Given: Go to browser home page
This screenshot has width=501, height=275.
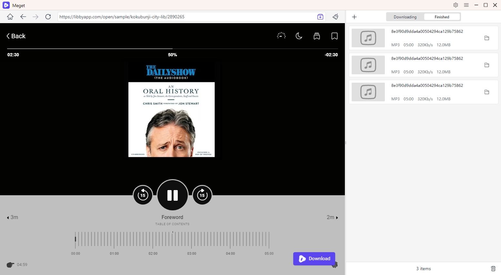Looking at the screenshot, I should (10, 17).
